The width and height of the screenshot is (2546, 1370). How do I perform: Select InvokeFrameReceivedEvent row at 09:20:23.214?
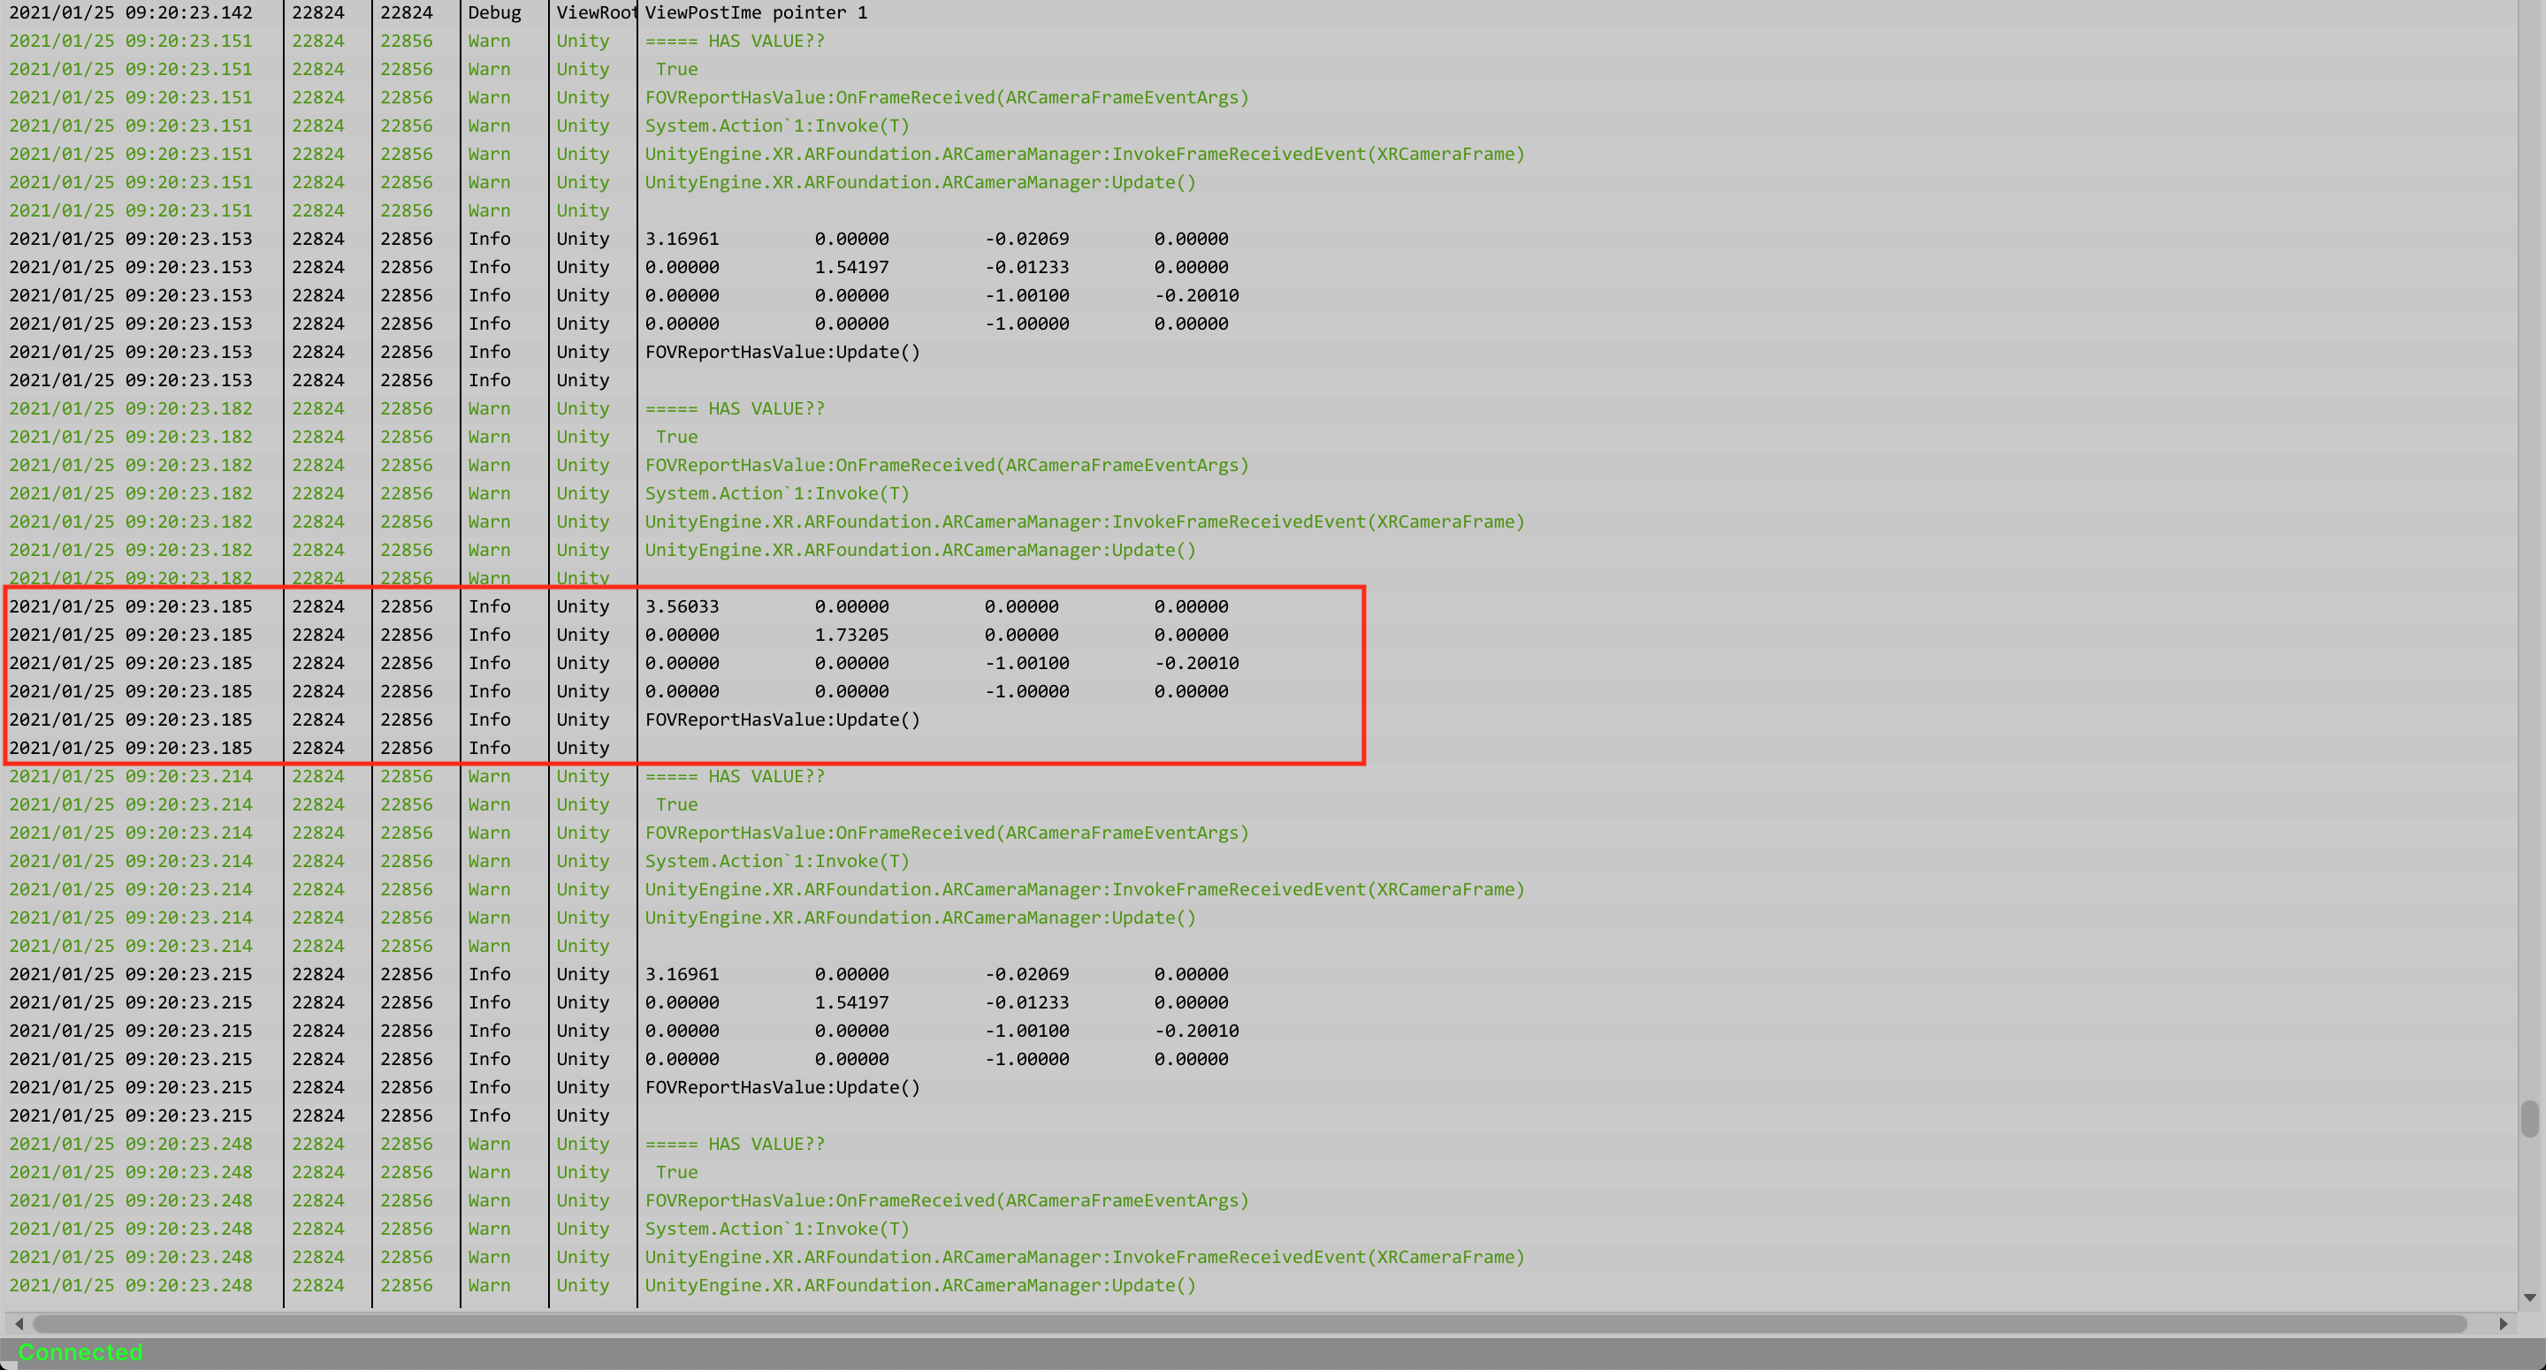coord(1084,889)
